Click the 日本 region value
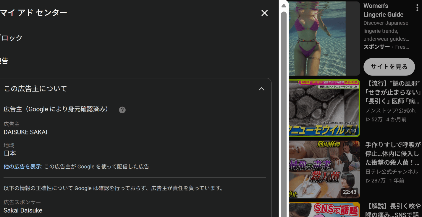 click(x=10, y=153)
